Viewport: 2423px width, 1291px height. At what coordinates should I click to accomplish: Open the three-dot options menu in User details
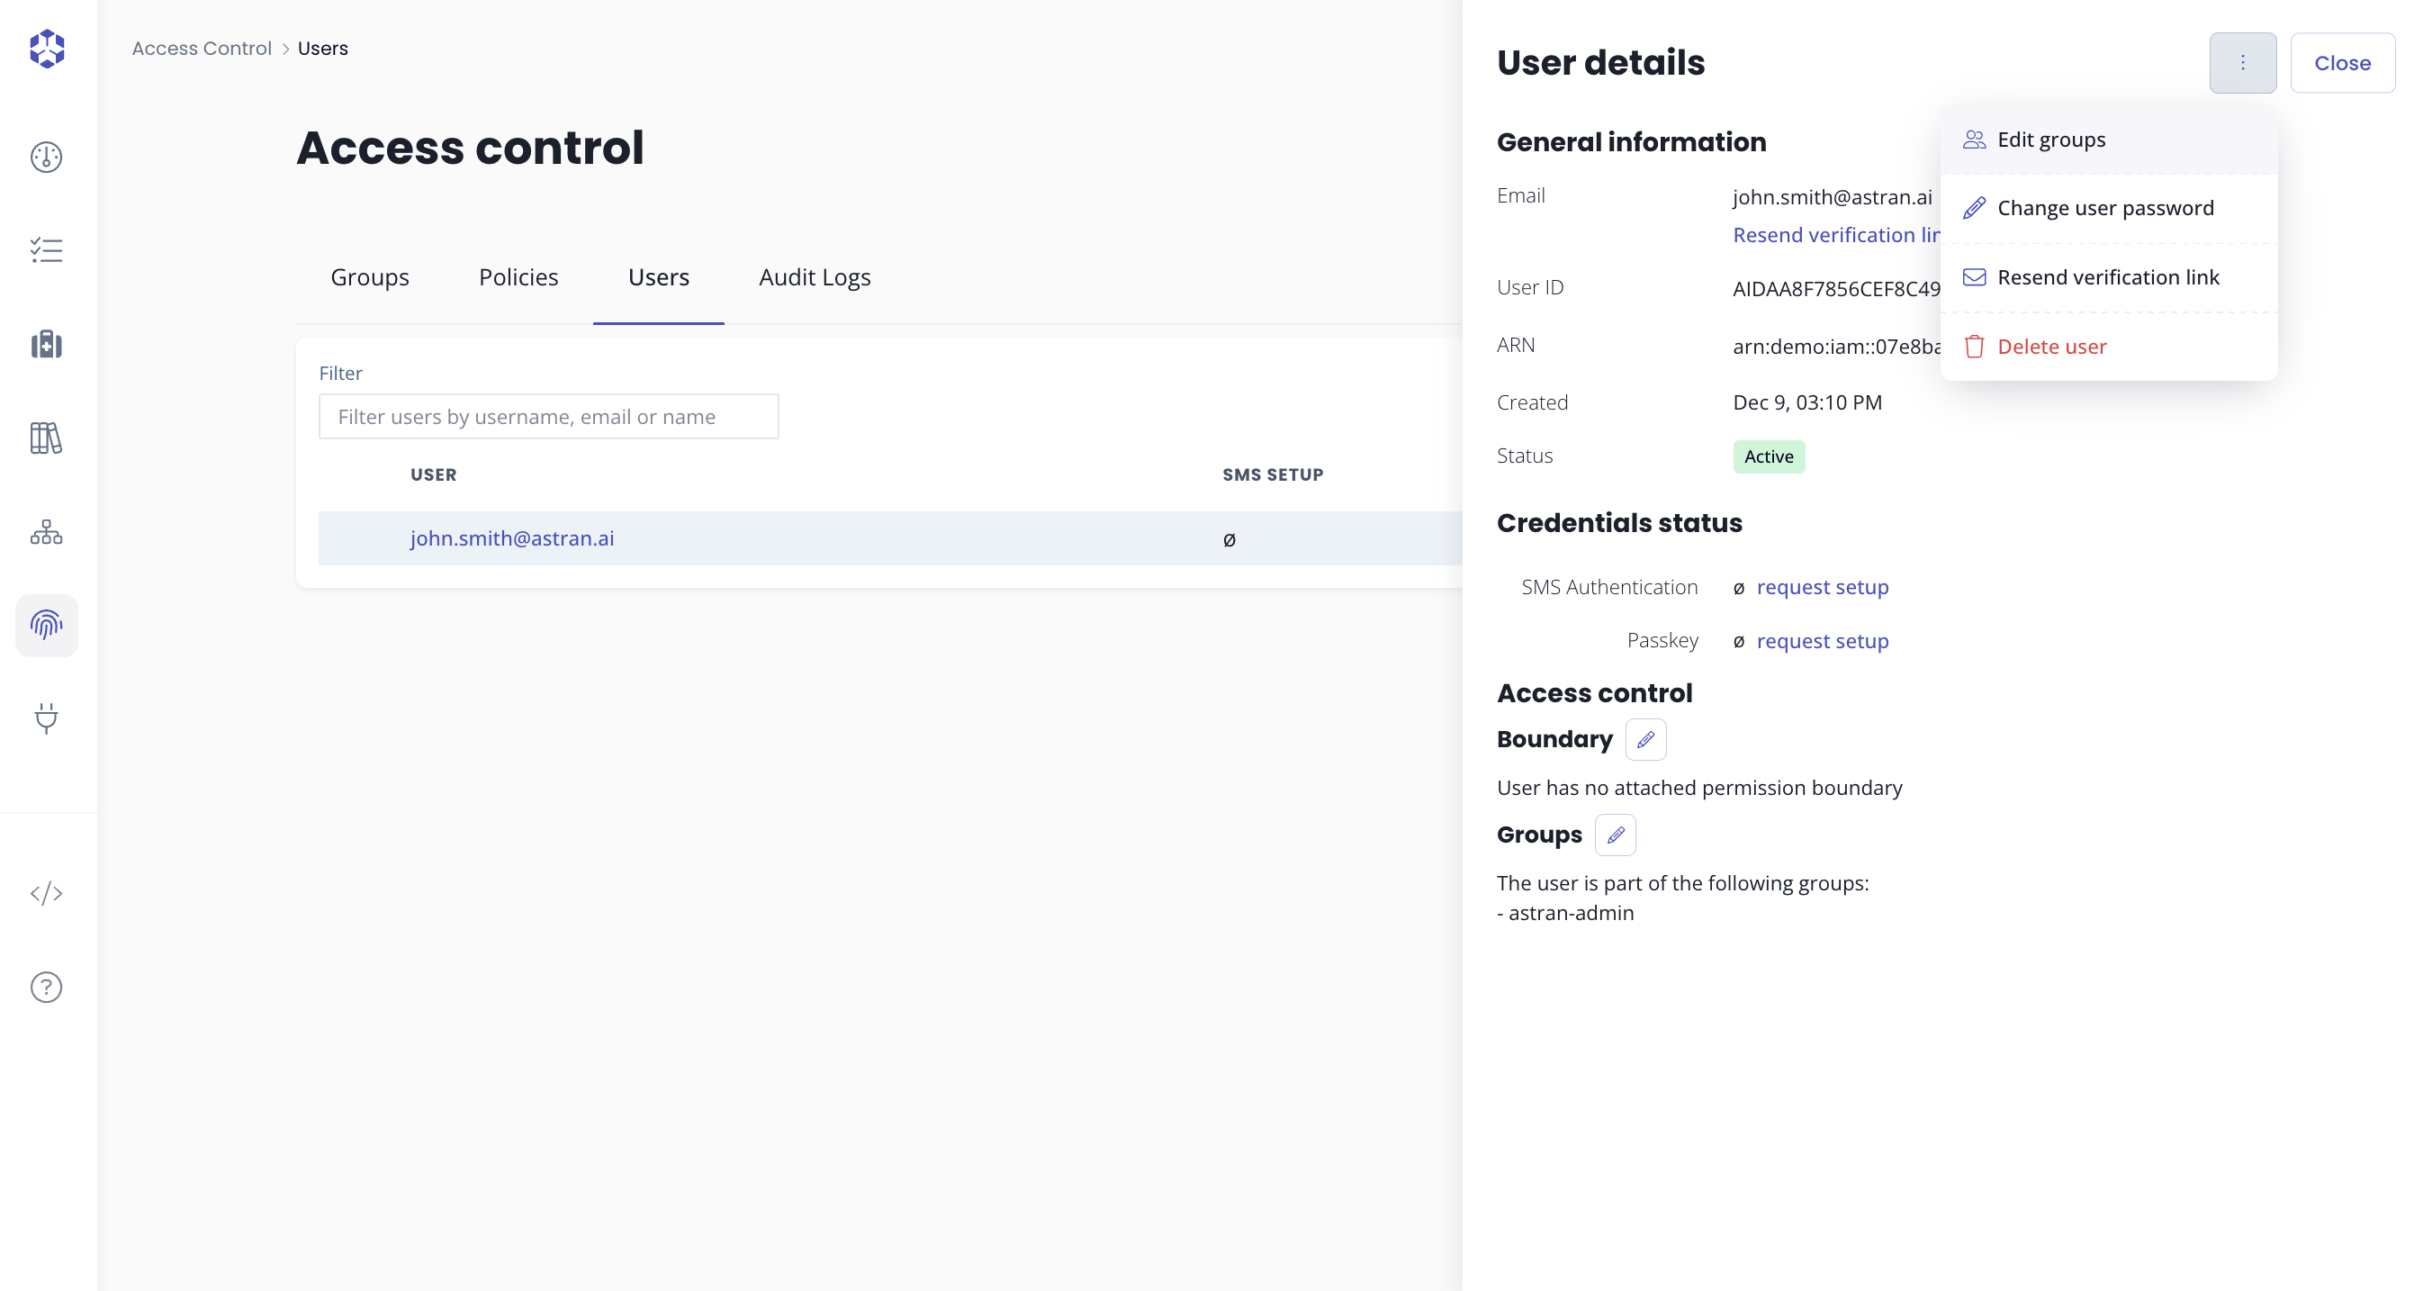pyautogui.click(x=2242, y=62)
